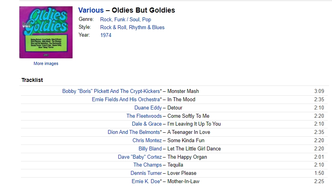Image resolution: width=332 pixels, height=191 pixels.
Task: Visit Dave "Baby" Cortez link
Action: tap(140, 157)
